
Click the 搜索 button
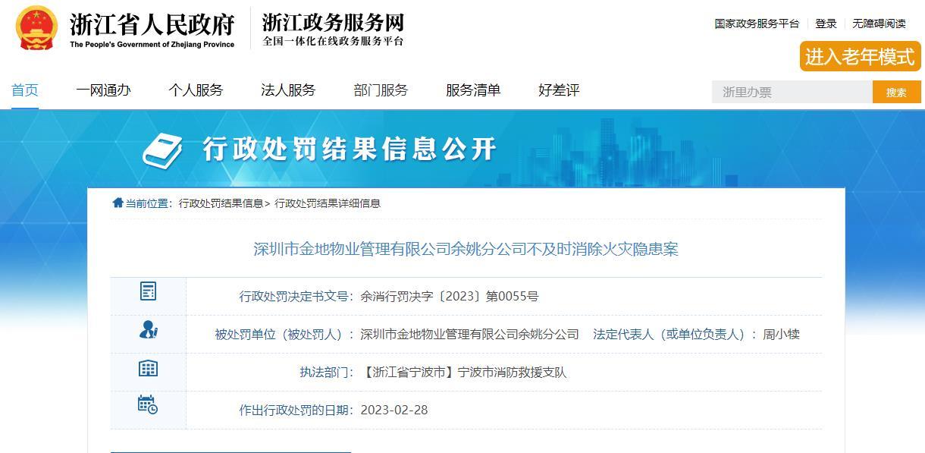tap(896, 93)
